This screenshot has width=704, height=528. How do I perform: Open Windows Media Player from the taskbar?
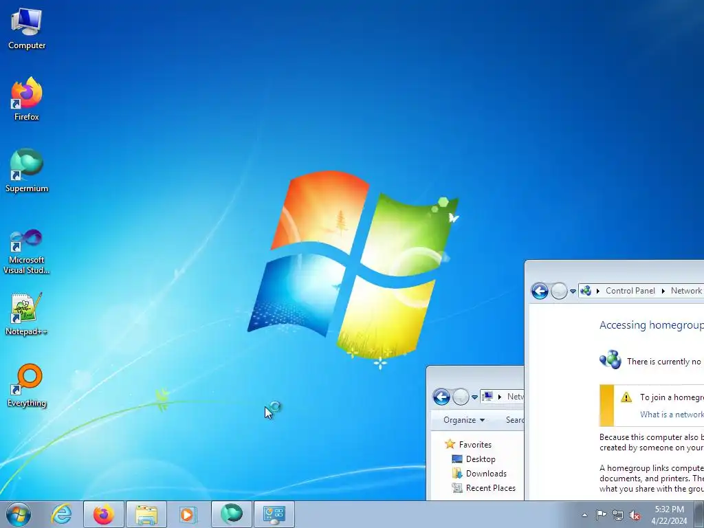[x=188, y=514]
